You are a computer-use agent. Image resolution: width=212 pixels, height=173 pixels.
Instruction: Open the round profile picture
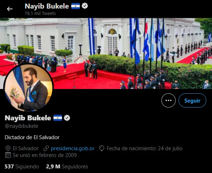click(x=29, y=88)
